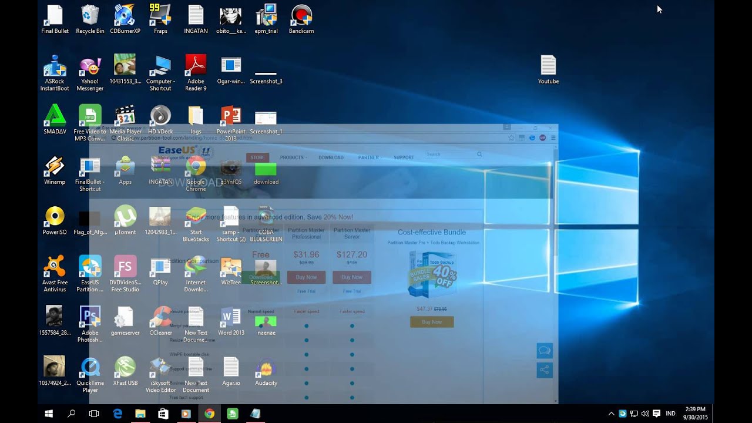Viewport: 752px width, 423px height.
Task: Click Buy Now under the $127.20 price
Action: coord(352,277)
